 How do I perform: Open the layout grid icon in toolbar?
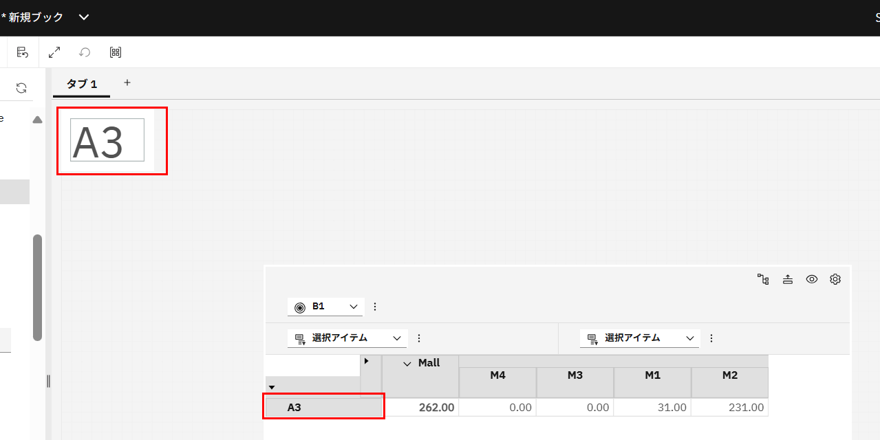pyautogui.click(x=116, y=52)
